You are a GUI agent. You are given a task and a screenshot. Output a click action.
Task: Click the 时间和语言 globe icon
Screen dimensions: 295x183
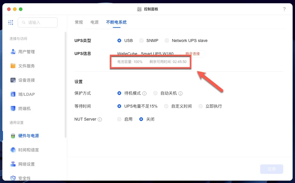(x=13, y=150)
